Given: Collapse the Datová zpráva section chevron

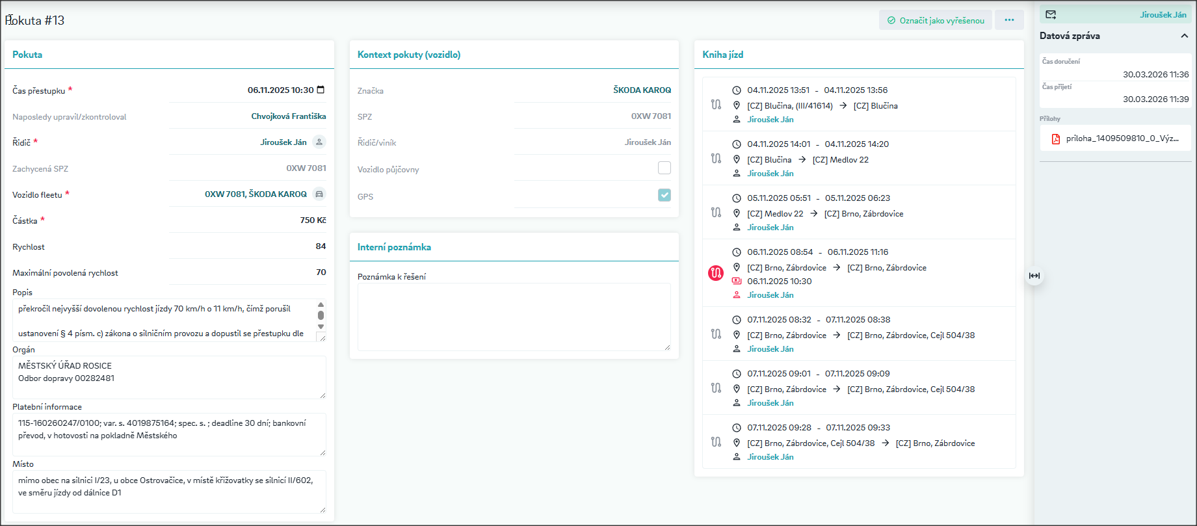Looking at the screenshot, I should [1184, 36].
